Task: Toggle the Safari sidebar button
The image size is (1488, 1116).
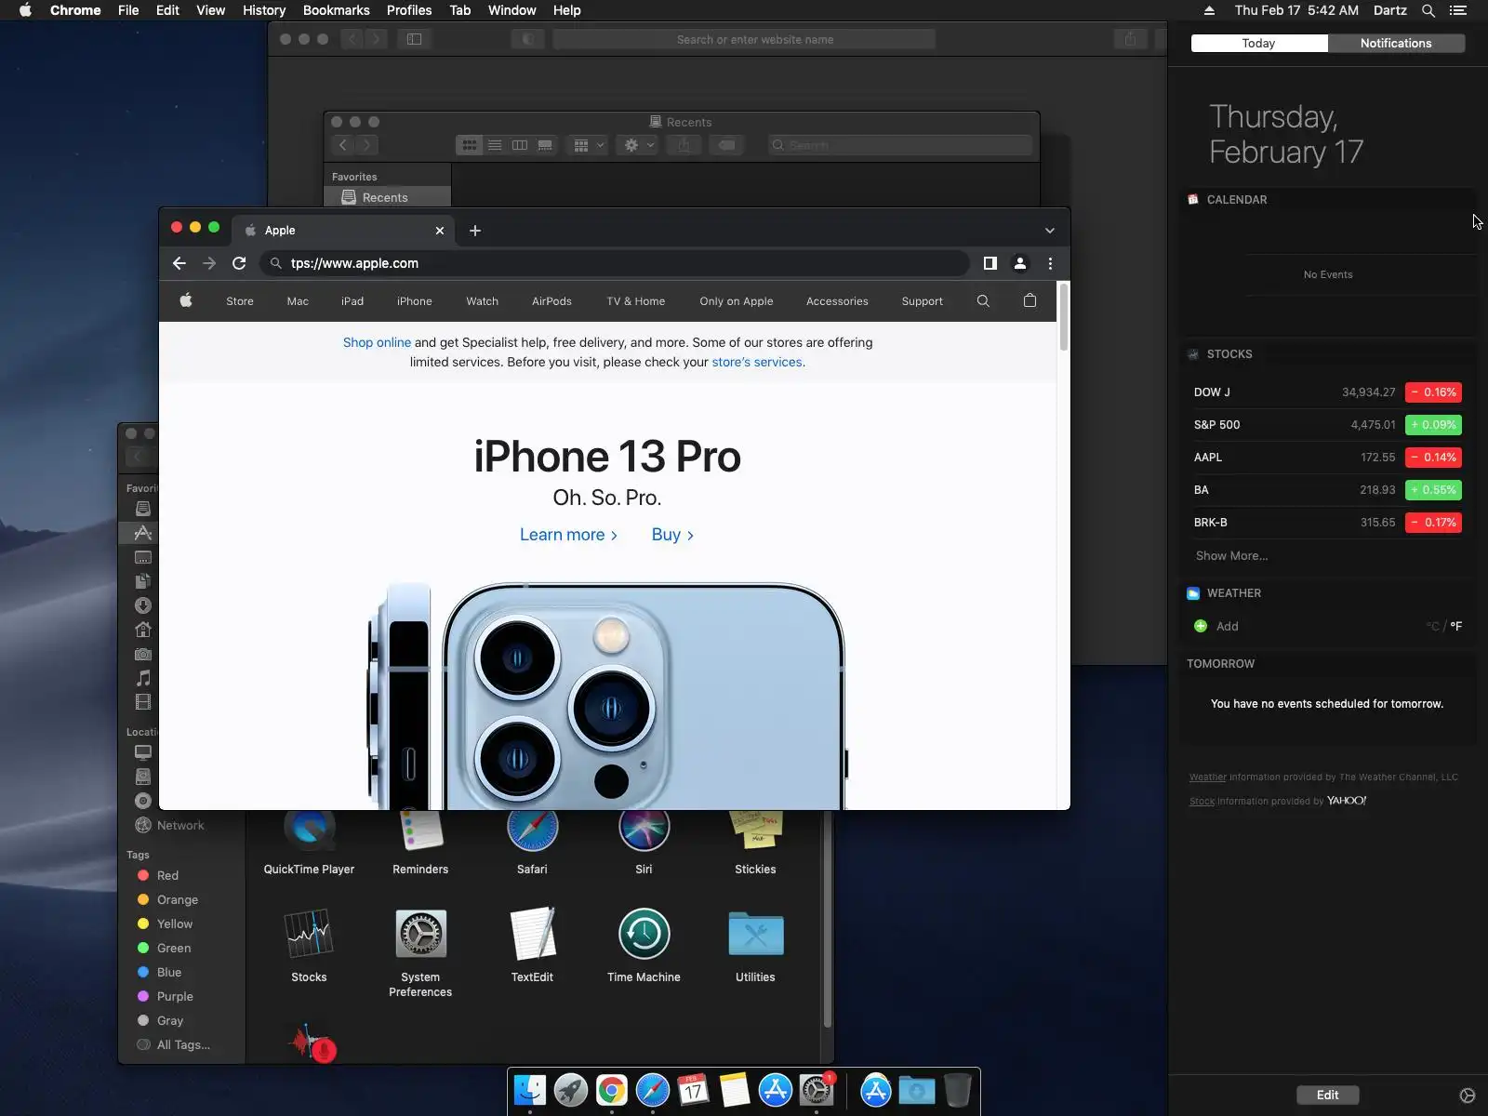Action: pyautogui.click(x=415, y=39)
